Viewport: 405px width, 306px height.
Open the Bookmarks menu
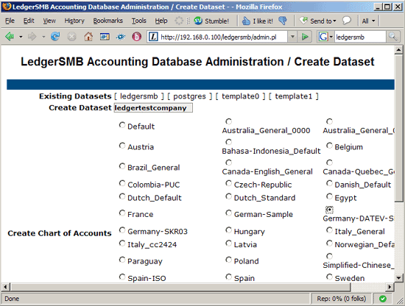[x=108, y=21]
